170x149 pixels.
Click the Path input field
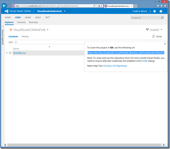click(50, 42)
